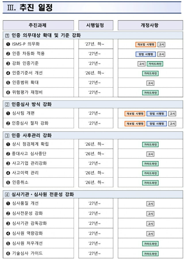Click 가이드라인 tag for 기술심사 가이드
Viewport: 184px width, 259px height.
click(x=150, y=254)
